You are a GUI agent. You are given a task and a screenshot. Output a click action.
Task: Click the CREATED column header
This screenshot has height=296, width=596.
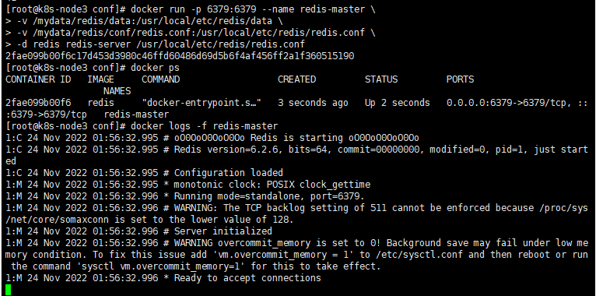click(x=297, y=79)
